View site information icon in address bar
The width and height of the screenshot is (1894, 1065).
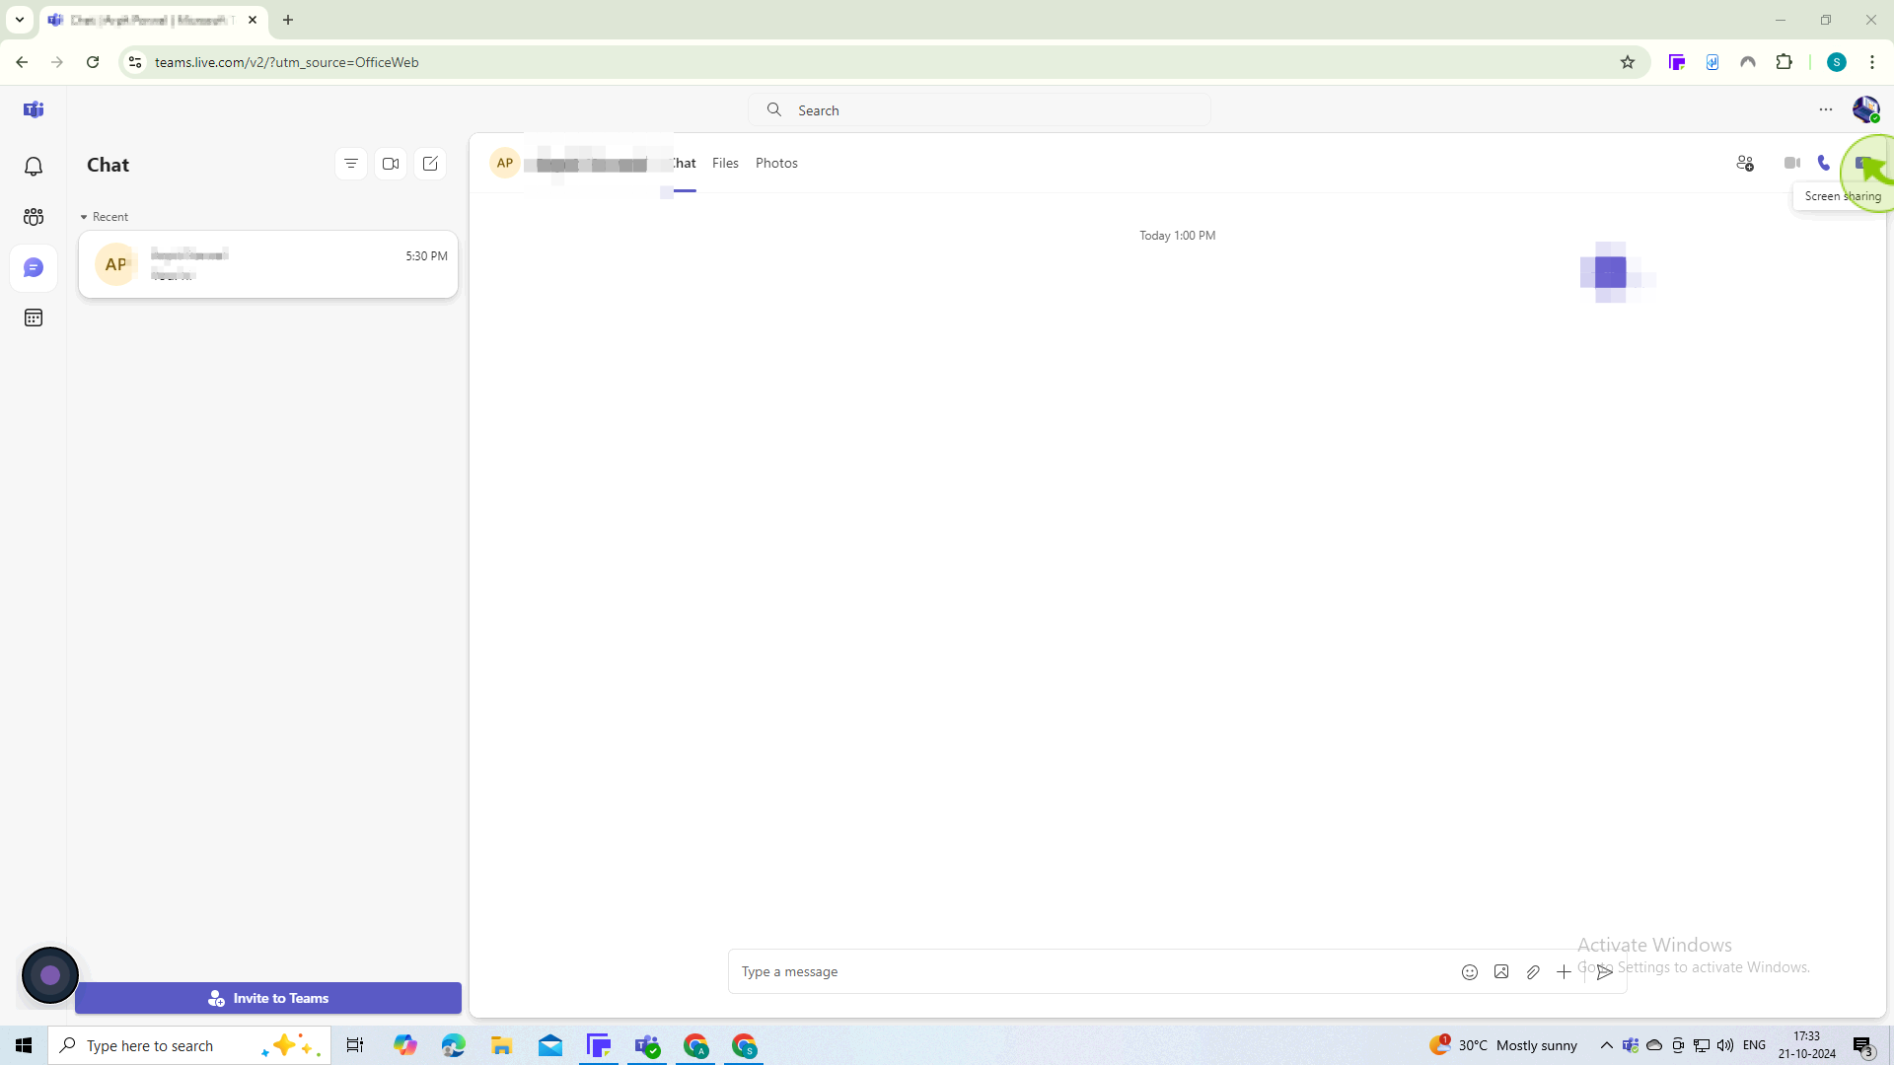(x=135, y=62)
